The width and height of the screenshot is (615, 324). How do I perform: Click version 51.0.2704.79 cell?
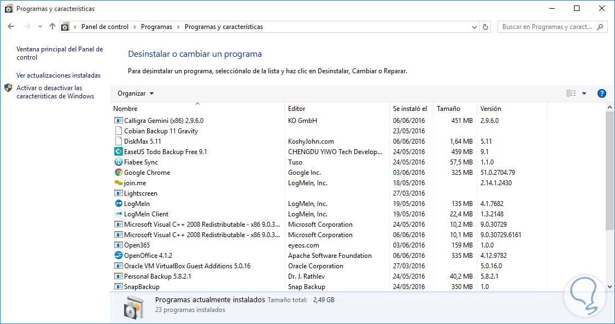point(497,173)
